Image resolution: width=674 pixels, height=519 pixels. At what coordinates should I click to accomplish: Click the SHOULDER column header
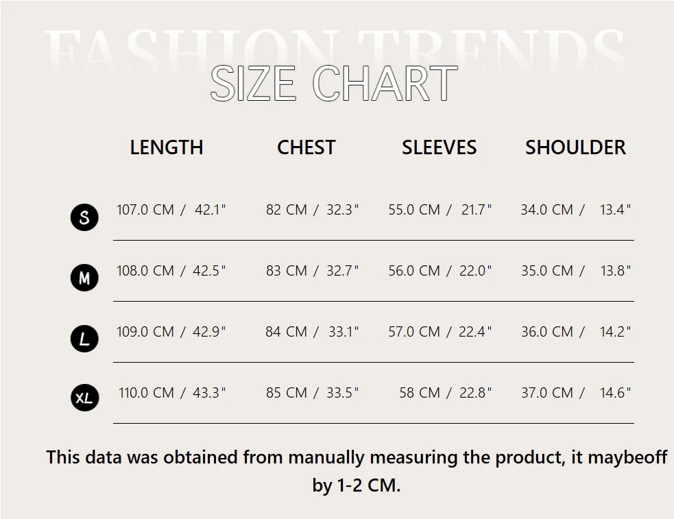tap(575, 147)
